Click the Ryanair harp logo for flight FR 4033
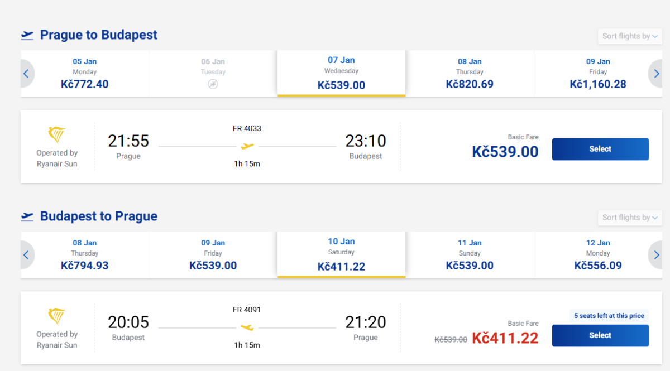Screen dimensions: 670x371 pos(57,135)
